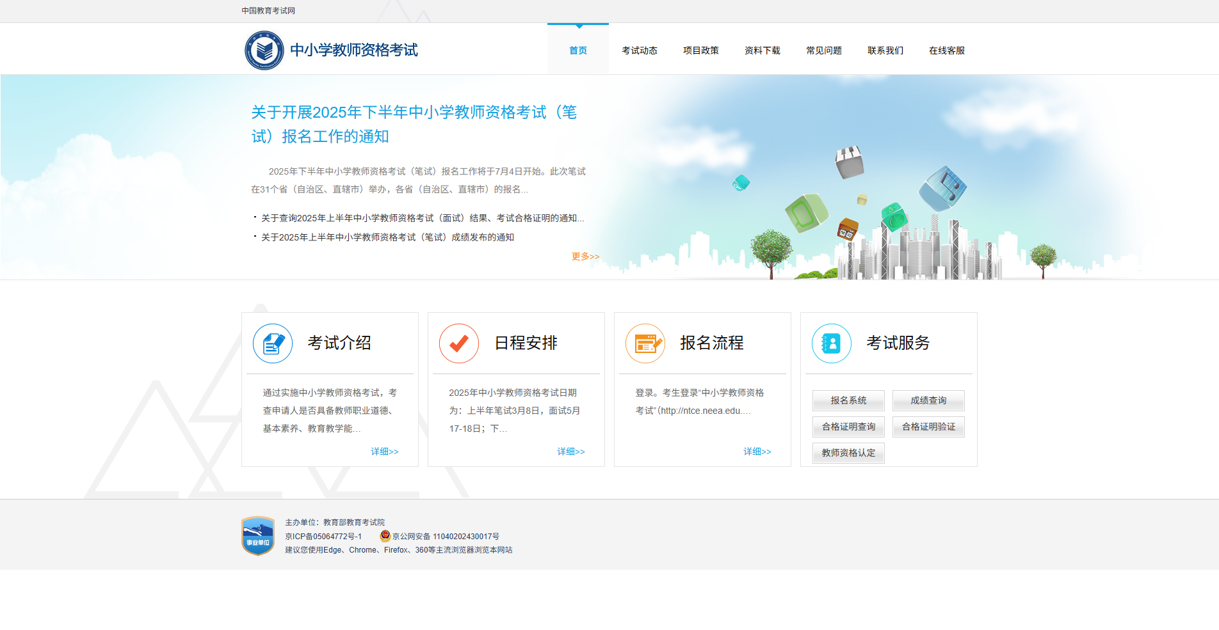Click the 合格证明验证 button

tap(928, 427)
